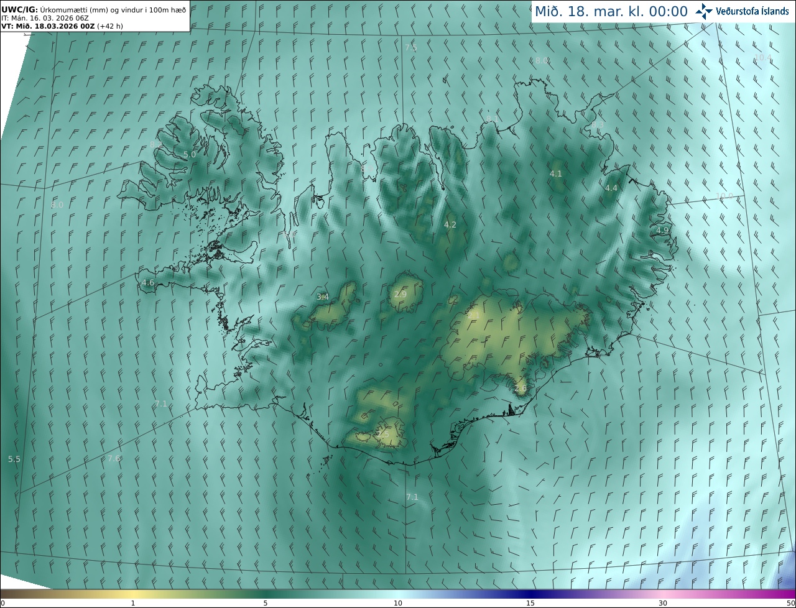Click the 10.0 value on the map
The width and height of the screenshot is (796, 608).
[724, 196]
